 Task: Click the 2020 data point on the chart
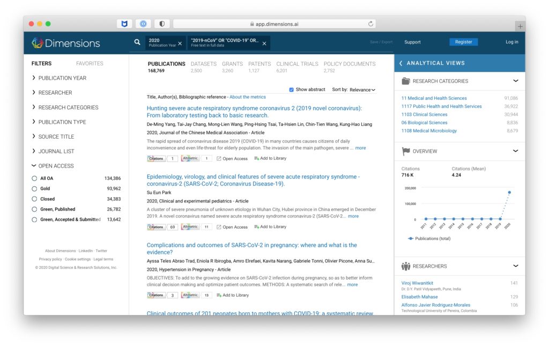509,192
